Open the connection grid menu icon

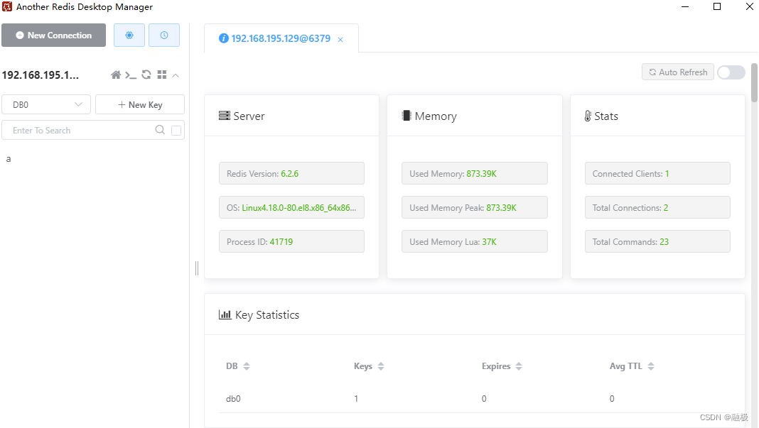[x=161, y=75]
